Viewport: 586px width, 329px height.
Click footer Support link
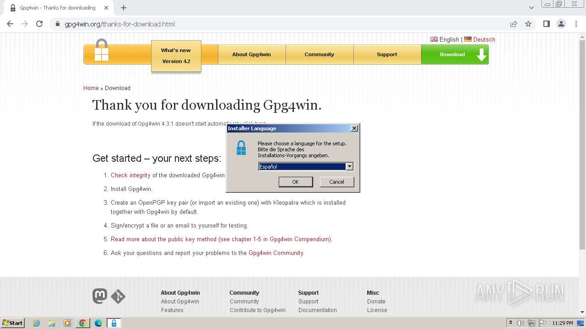309,302
